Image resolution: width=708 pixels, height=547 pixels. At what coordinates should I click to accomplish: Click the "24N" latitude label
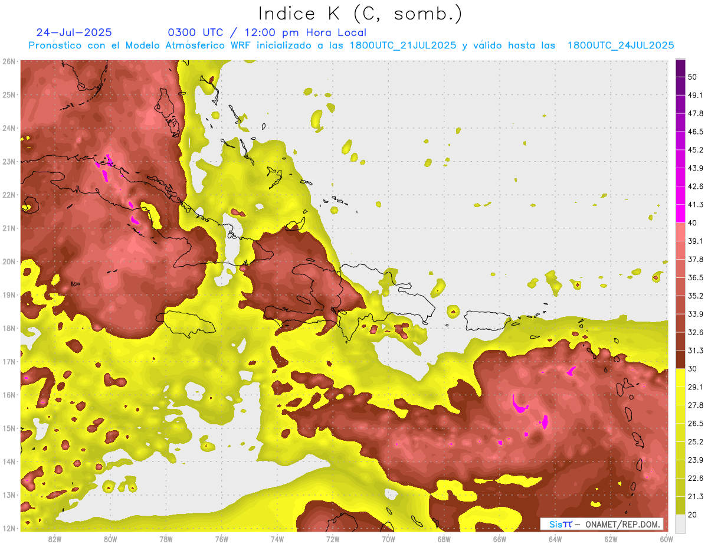tap(9, 128)
